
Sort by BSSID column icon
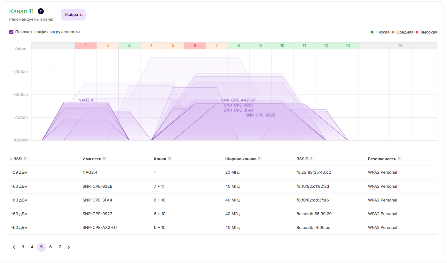312,159
